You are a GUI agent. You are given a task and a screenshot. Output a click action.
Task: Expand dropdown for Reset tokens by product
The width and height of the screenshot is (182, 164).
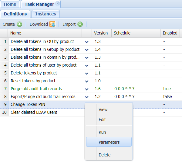click(x=87, y=81)
